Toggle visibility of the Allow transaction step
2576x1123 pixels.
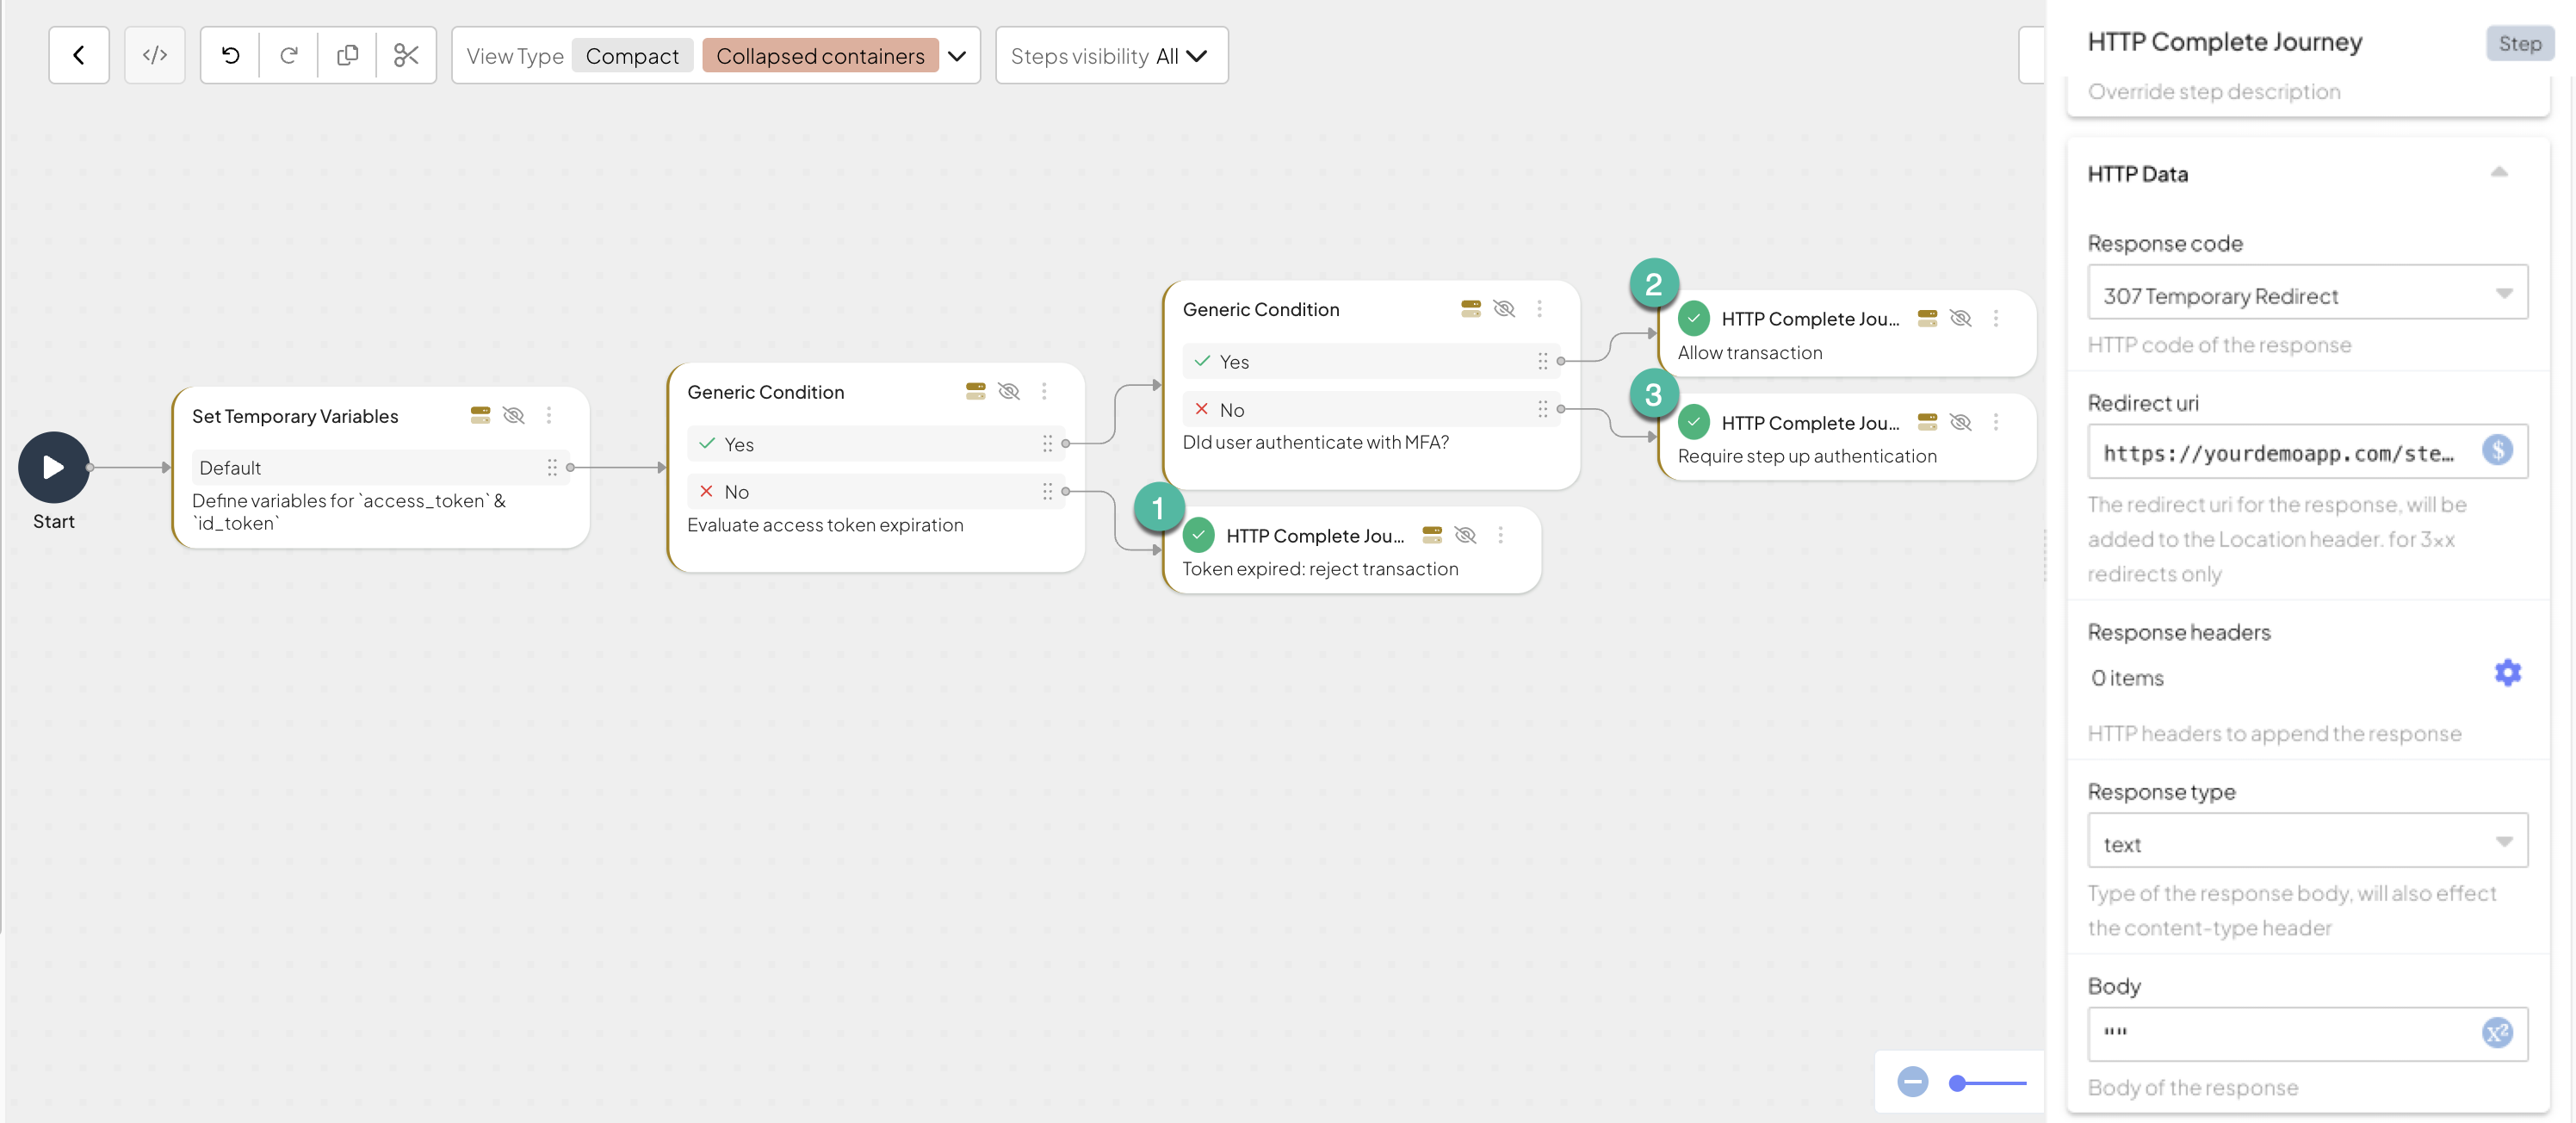[x=1960, y=318]
